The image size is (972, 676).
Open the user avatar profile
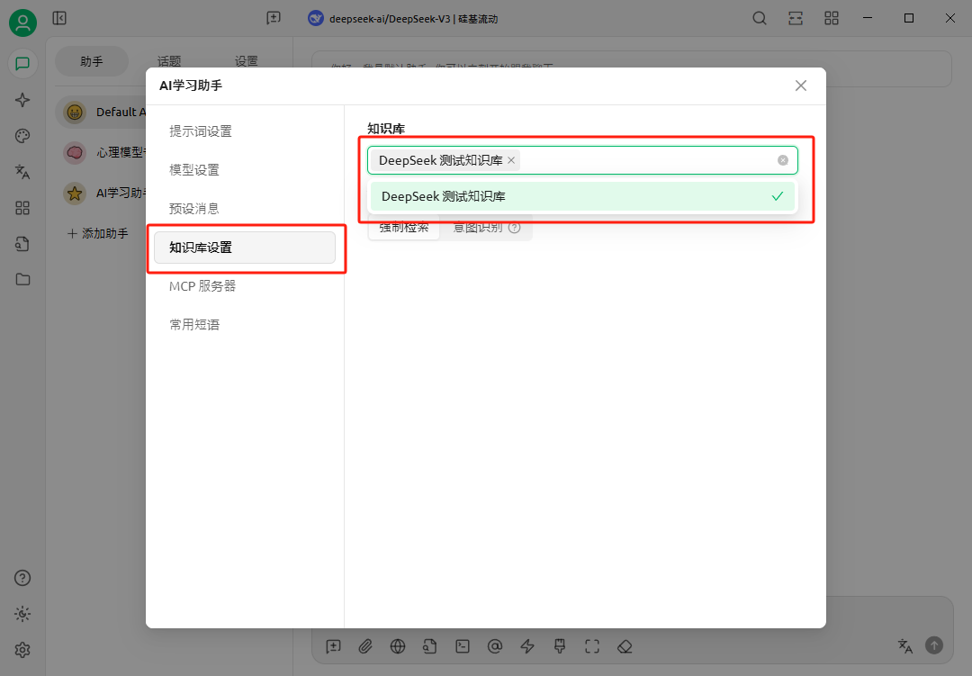22,23
